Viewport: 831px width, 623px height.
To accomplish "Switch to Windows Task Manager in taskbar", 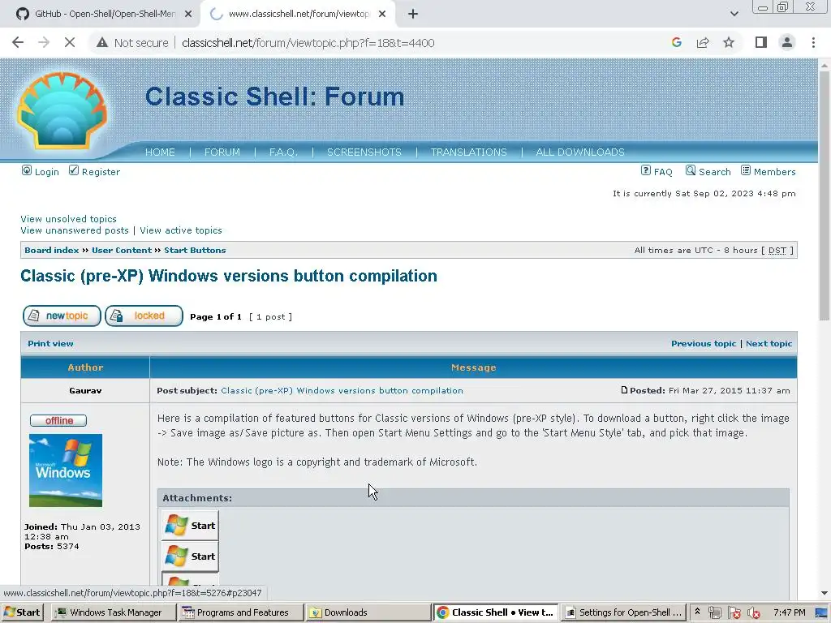I will [114, 612].
